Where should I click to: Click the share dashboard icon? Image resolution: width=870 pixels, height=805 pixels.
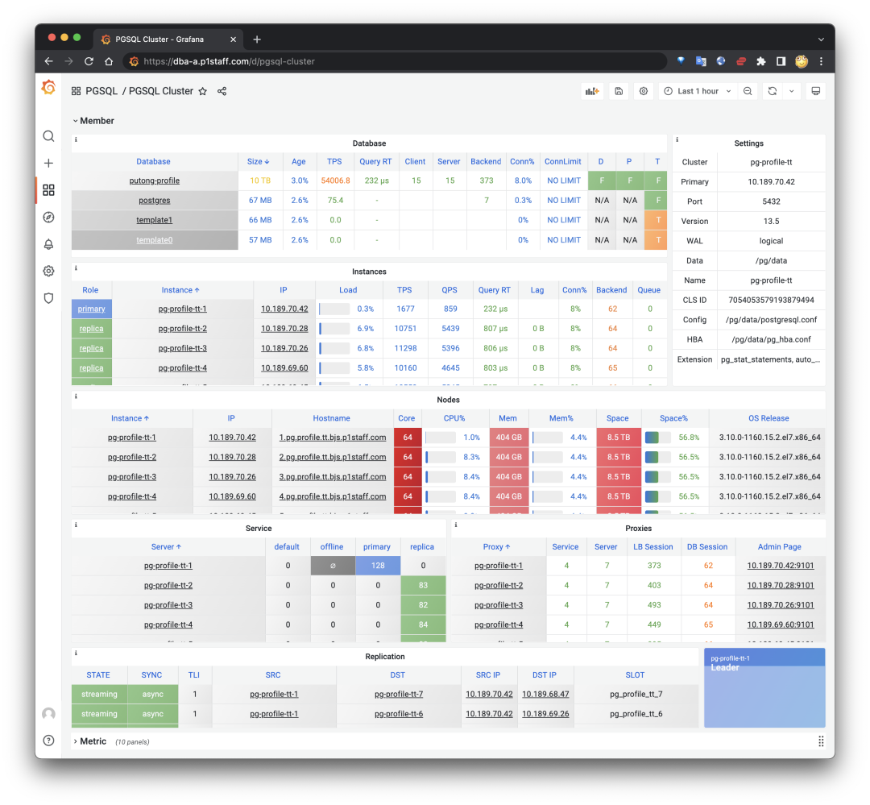222,91
